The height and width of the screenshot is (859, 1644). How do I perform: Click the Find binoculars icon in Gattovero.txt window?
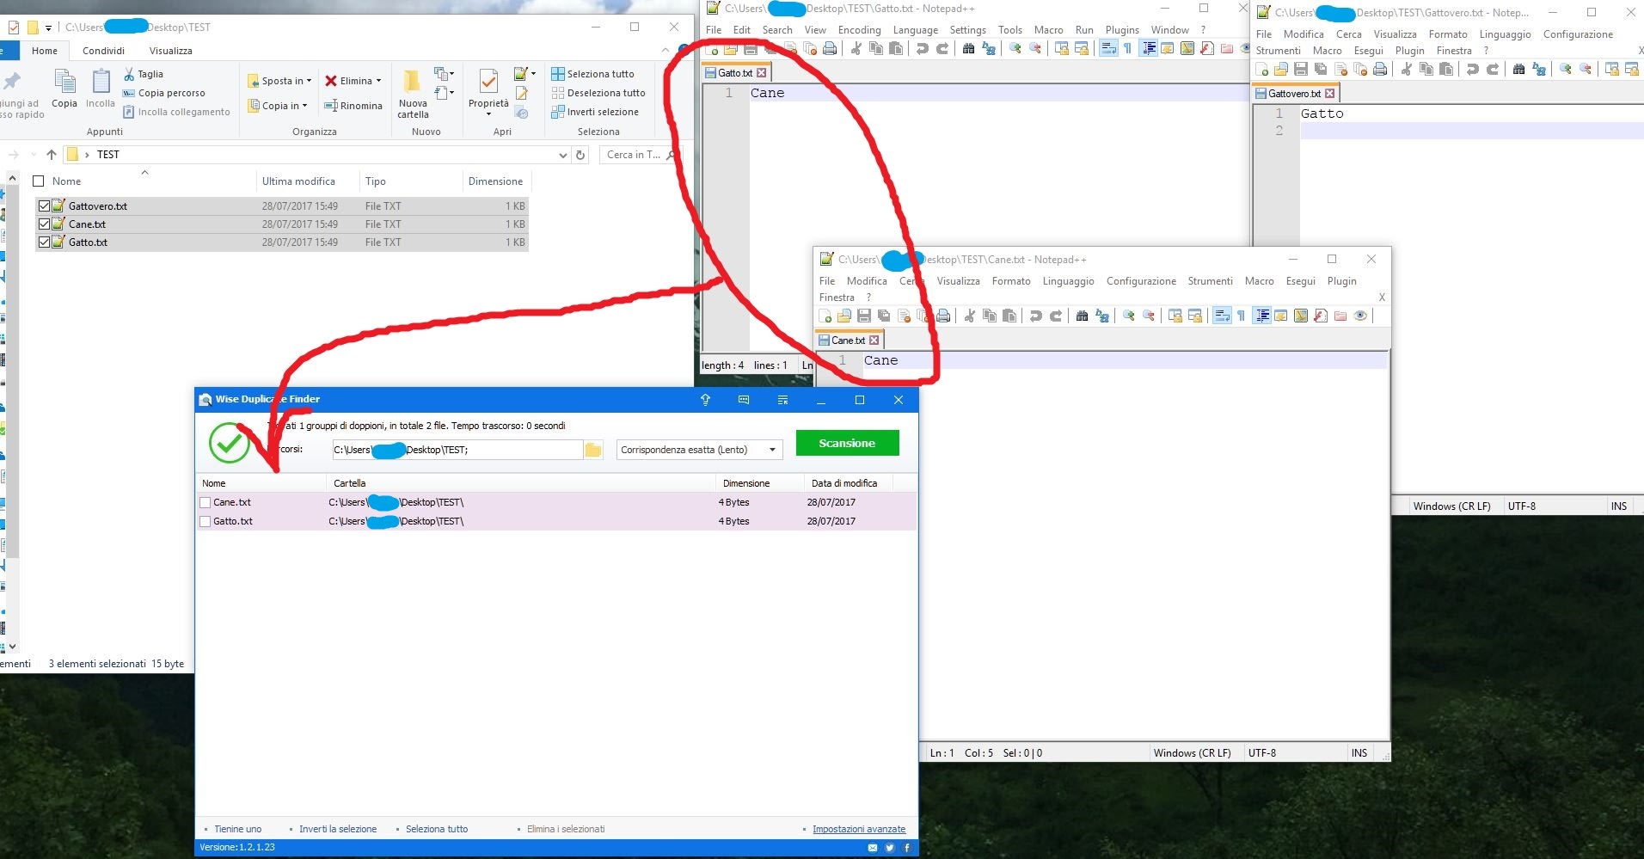1518,69
